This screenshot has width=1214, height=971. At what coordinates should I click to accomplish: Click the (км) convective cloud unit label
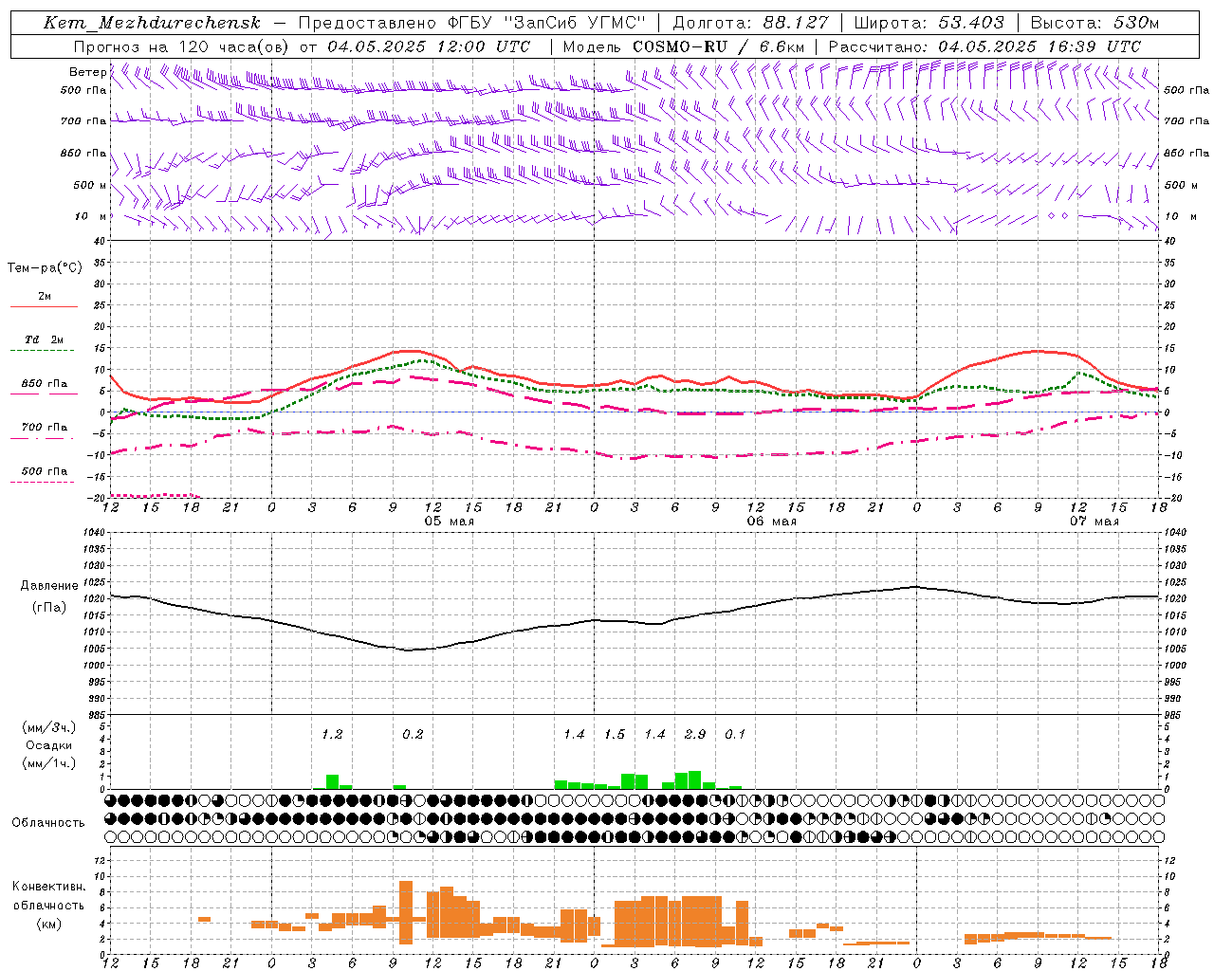48,924
